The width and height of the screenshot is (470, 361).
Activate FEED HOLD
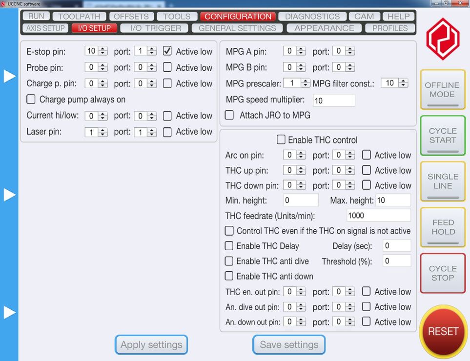tap(443, 227)
